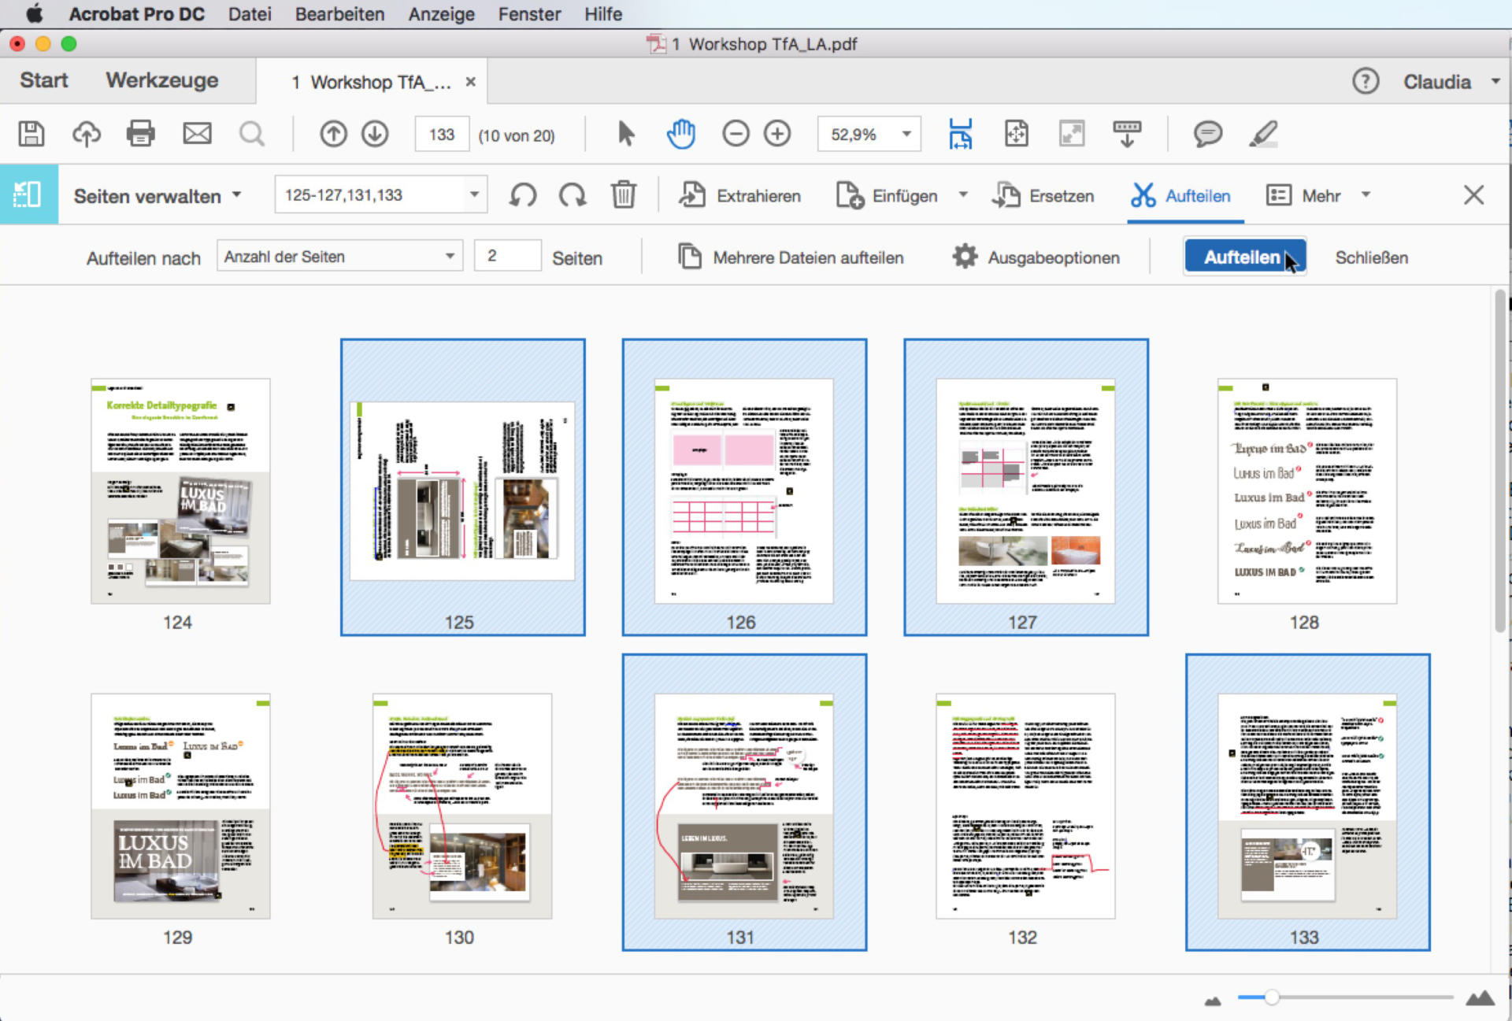The image size is (1512, 1021).
Task: Click the Ersetzen button
Action: pyautogui.click(x=1043, y=195)
